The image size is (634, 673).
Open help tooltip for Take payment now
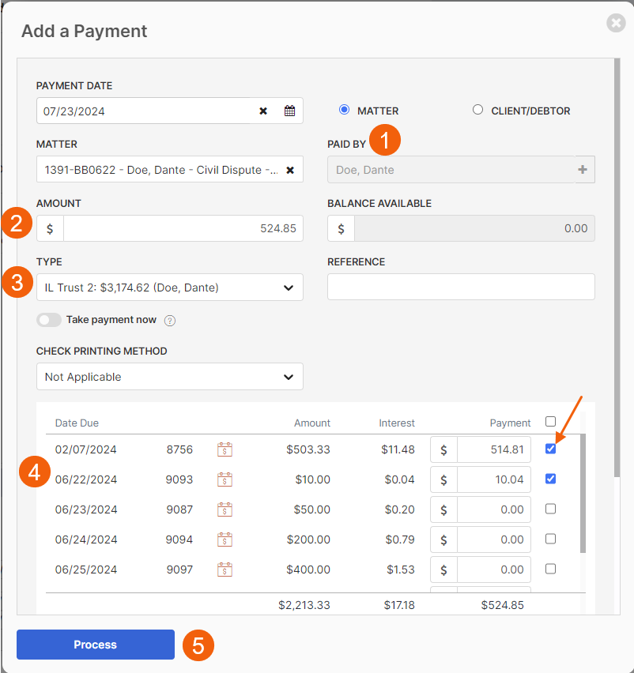(169, 321)
